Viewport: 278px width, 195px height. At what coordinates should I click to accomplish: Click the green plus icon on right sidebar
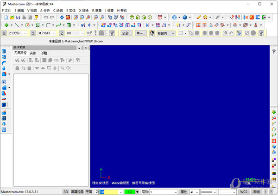274,112
